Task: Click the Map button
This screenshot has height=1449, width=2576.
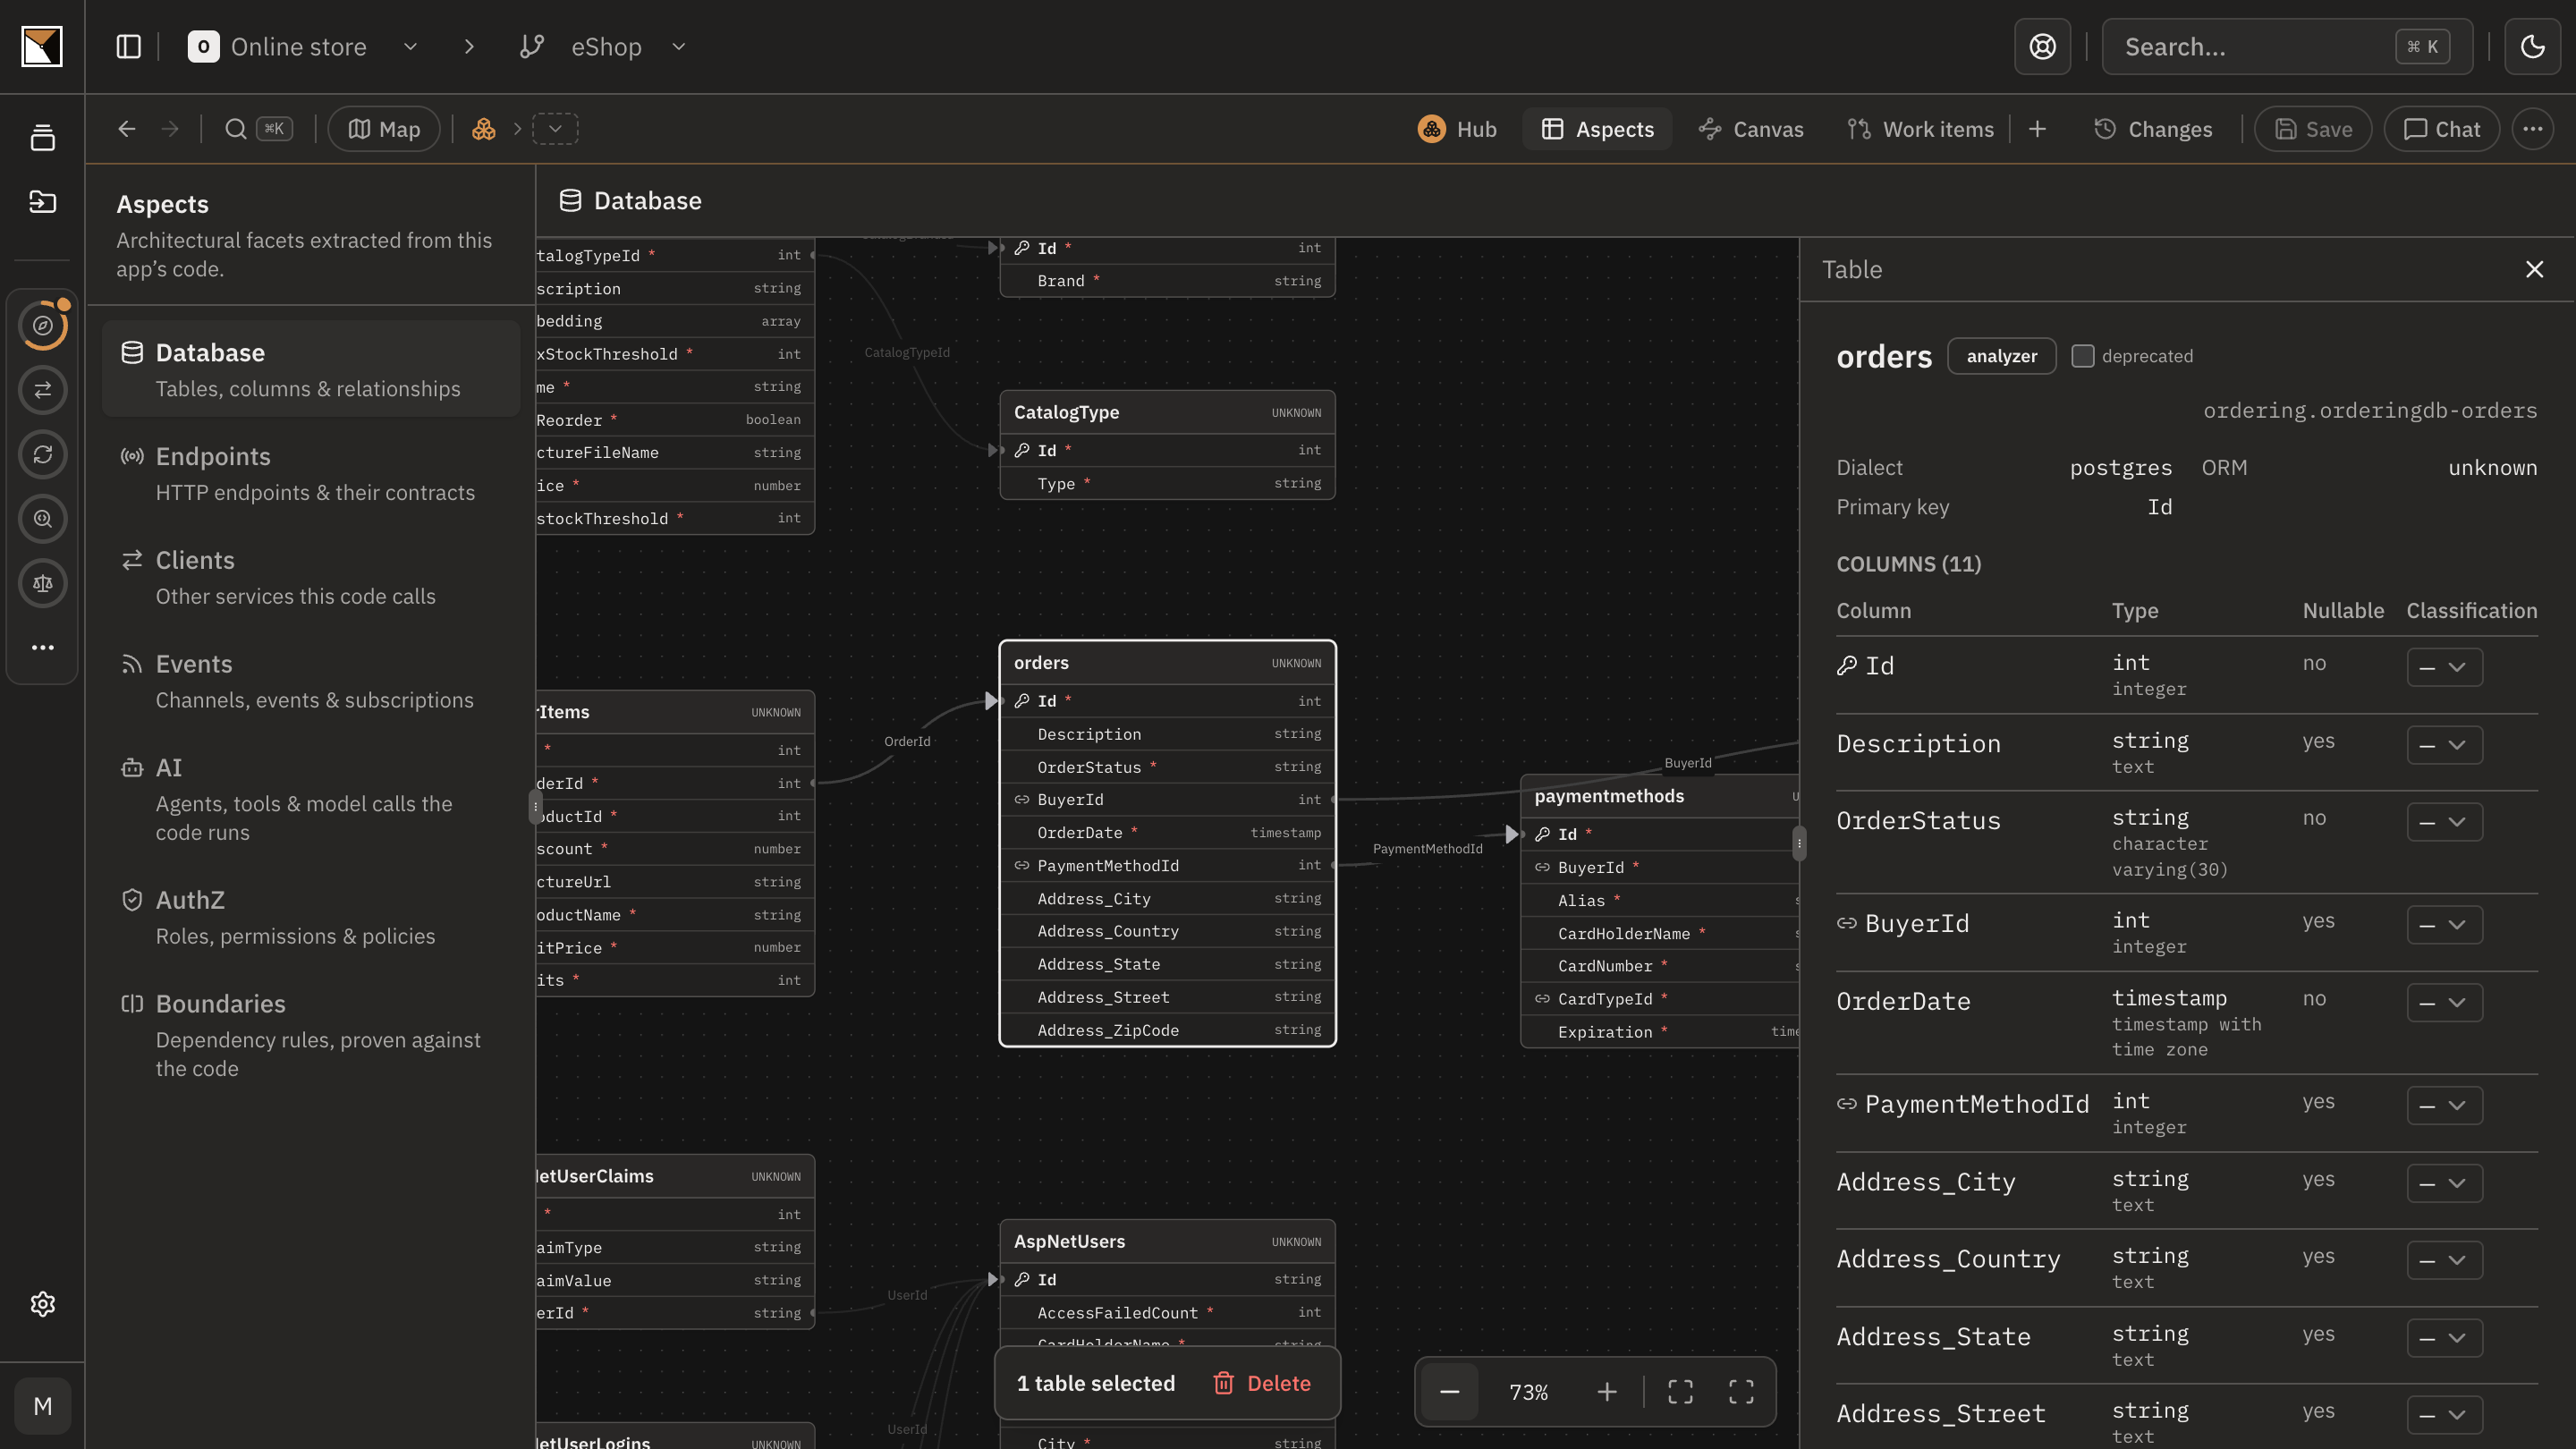Action: 384,129
